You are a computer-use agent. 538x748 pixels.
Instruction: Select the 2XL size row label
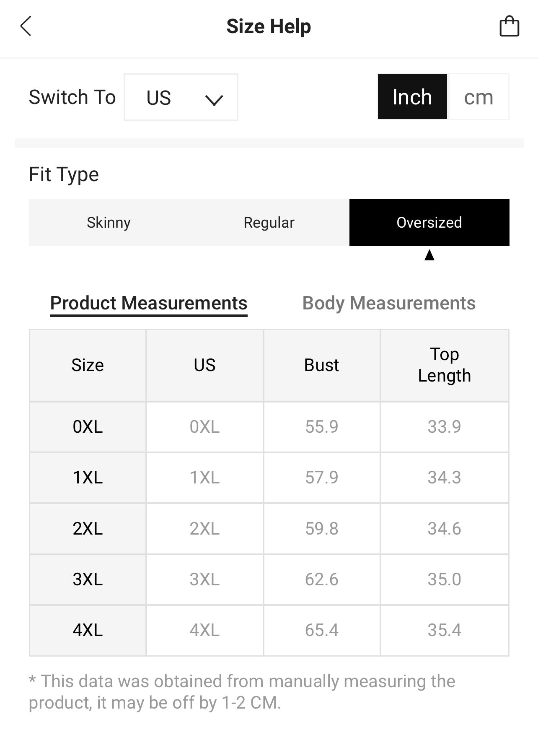point(88,528)
